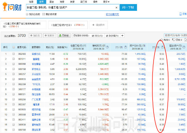Click fixed assets value 203.72亿
Image resolution: width=187 pixels, height=133 pixels.
181,54
